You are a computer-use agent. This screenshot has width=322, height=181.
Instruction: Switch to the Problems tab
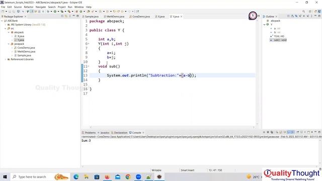coord(89,133)
